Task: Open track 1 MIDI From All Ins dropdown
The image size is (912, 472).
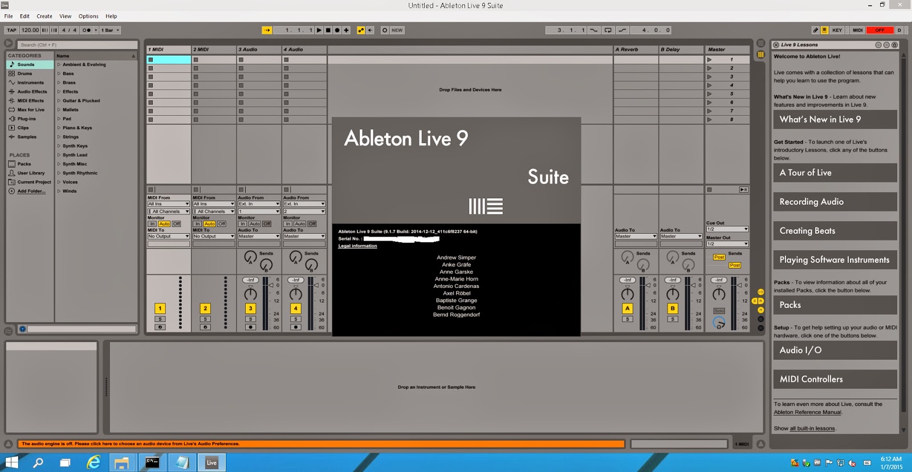Action: [x=168, y=204]
